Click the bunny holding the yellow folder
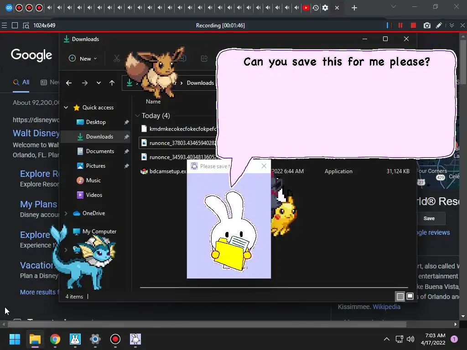 coord(231,231)
